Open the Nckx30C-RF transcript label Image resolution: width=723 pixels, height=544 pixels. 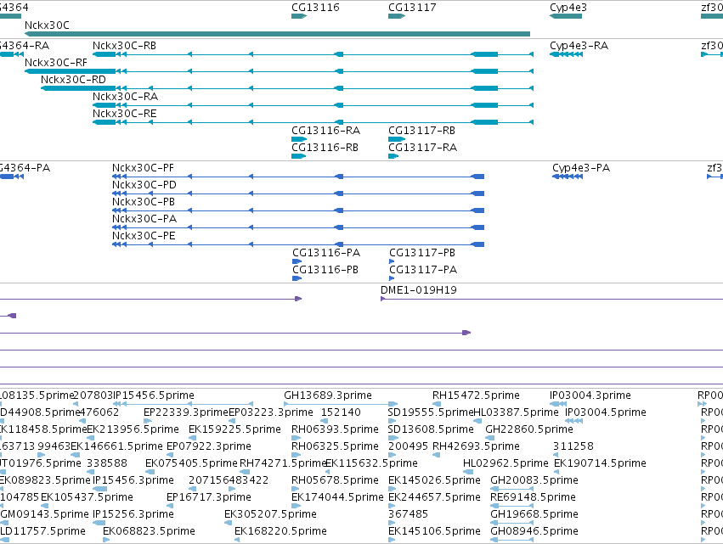coord(56,63)
